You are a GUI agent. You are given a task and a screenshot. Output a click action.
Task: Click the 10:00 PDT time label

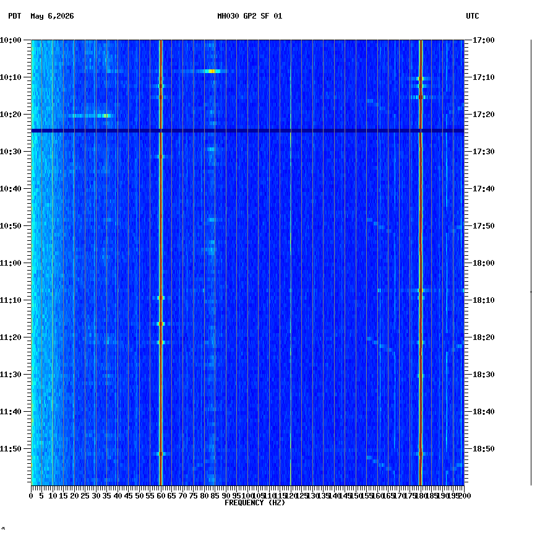[x=11, y=40]
